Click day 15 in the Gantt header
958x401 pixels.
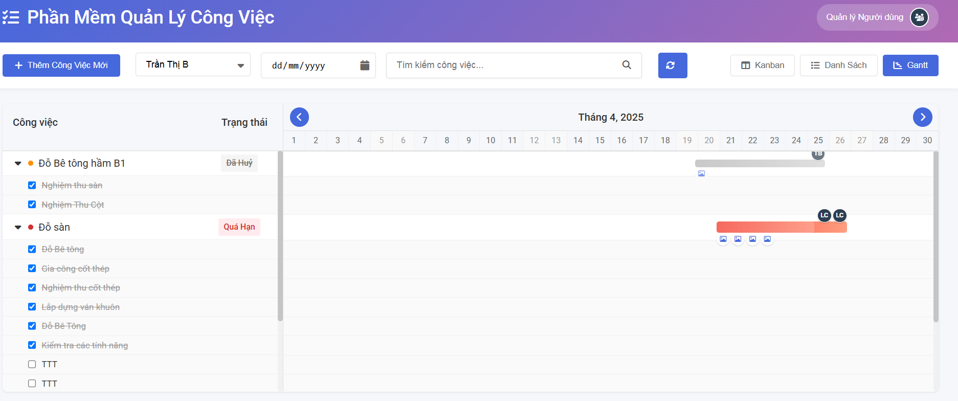(600, 140)
